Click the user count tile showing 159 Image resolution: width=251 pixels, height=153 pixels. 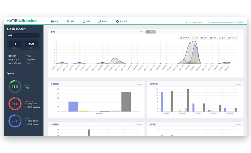tap(31, 44)
